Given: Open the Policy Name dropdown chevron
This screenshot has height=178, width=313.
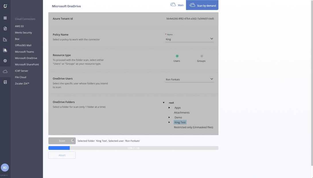Looking at the screenshot, I should click(212, 39).
